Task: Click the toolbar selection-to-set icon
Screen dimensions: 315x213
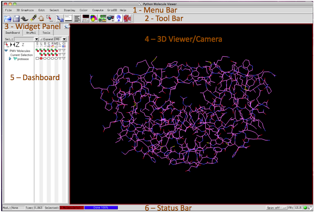Action: point(49,18)
